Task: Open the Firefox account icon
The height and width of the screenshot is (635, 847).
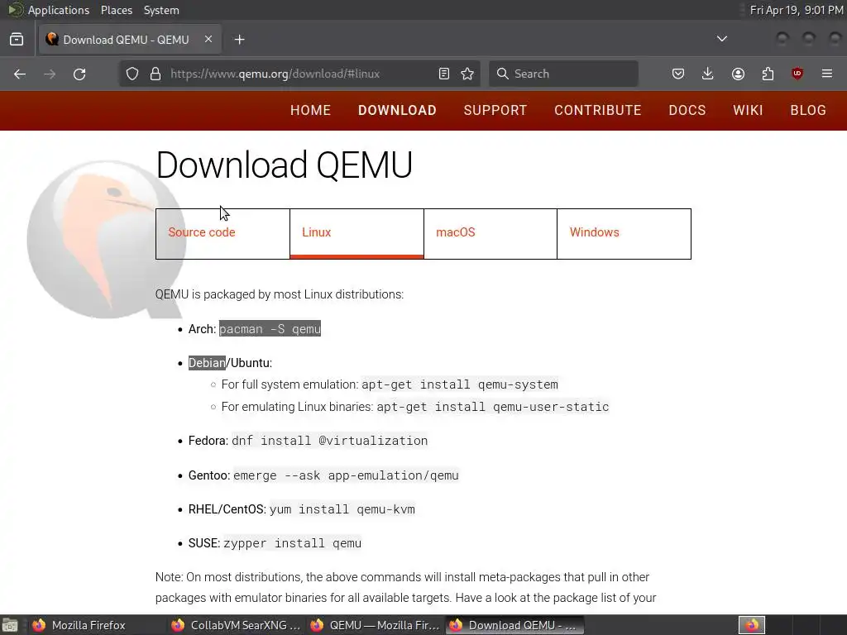Action: click(738, 74)
